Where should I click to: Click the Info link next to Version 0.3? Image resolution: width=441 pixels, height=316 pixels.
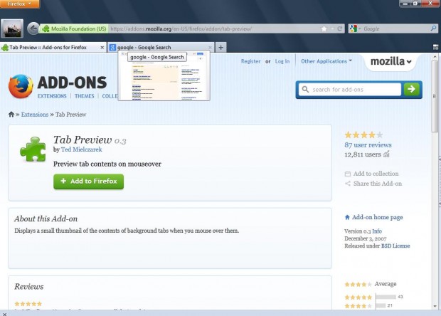(x=377, y=231)
